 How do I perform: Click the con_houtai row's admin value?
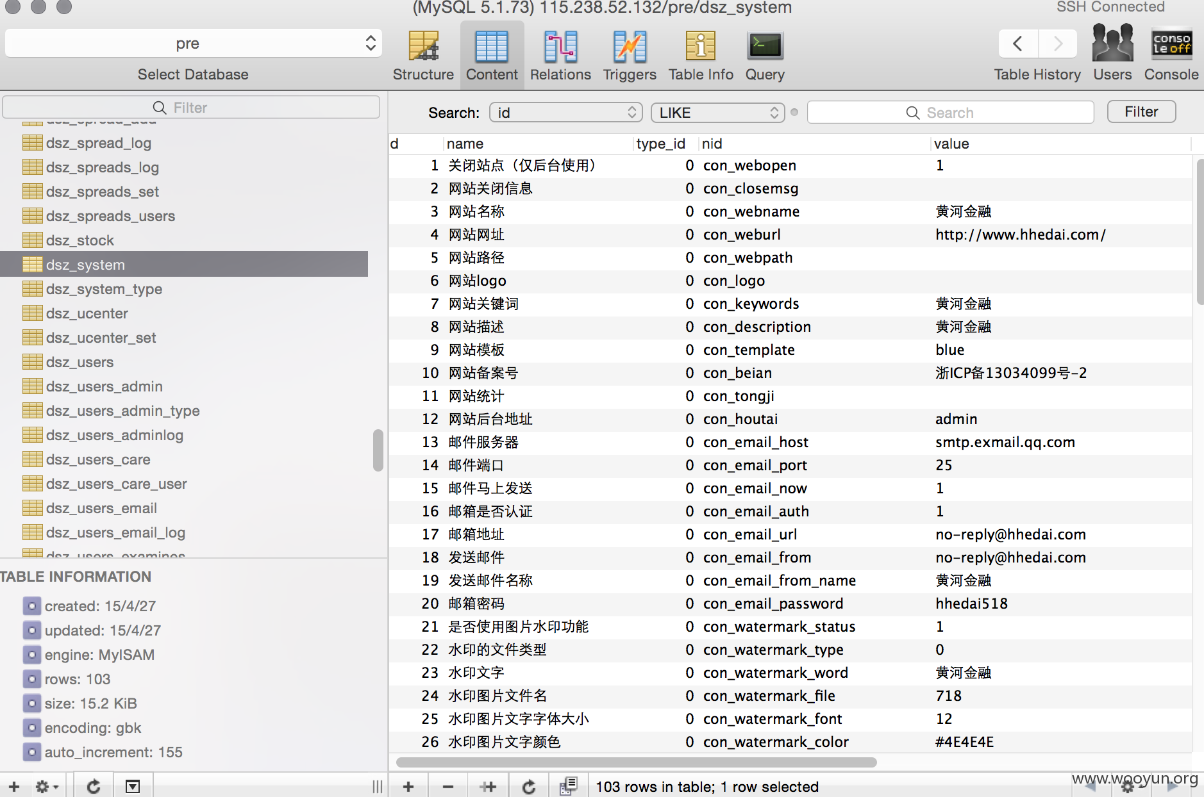point(956,419)
